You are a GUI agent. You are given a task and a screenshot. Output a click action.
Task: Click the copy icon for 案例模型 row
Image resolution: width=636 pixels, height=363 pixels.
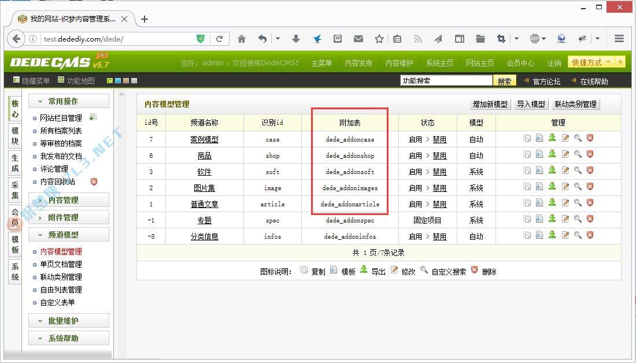[x=527, y=138]
